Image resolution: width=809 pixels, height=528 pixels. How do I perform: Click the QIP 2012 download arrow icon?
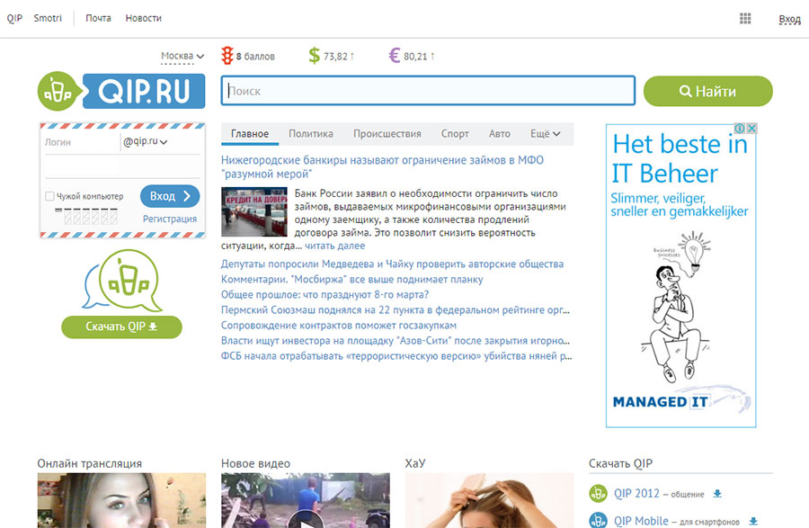tap(717, 494)
